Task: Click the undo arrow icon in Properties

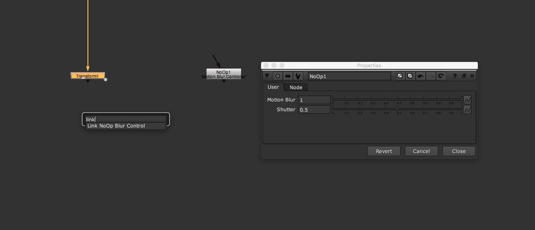Action: click(x=421, y=76)
